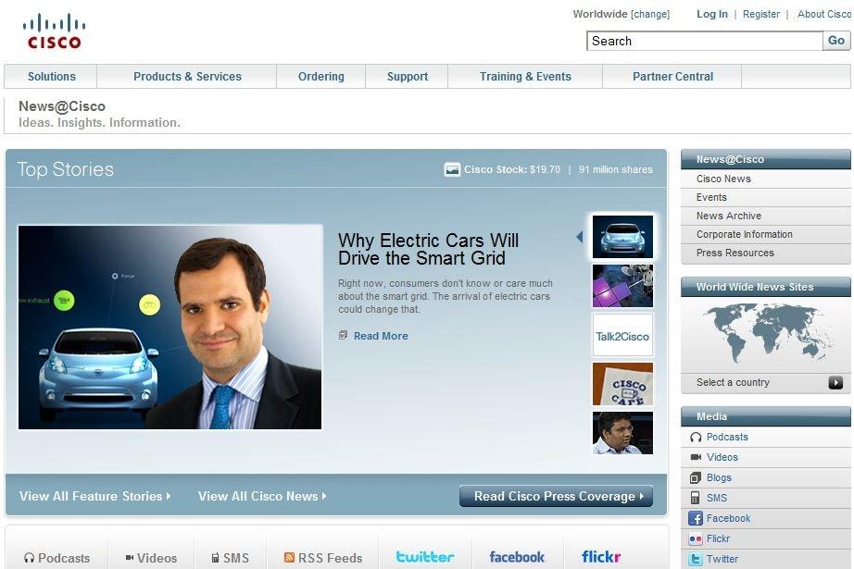Click the Flickr icon in Media panel
Viewport: 854px width, 569px height.
coord(696,538)
